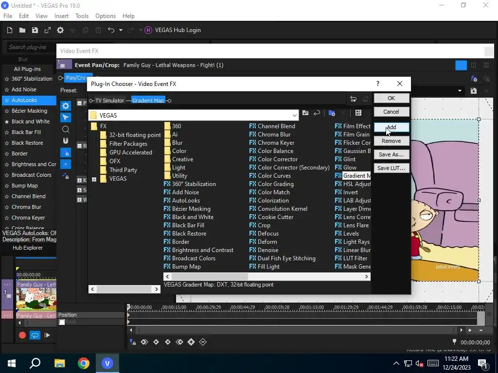Screen dimensions: 498x373
Task: Open File Explorer from Windows taskbar
Action: [x=59, y=363]
